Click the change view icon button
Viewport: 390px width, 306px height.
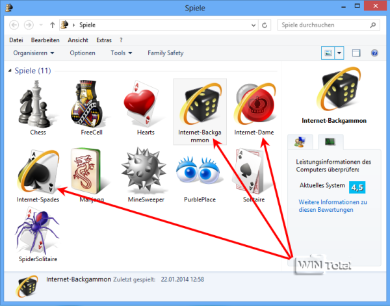click(328, 53)
